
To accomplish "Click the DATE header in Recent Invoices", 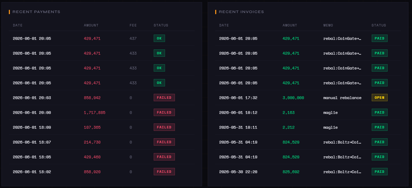I will (224, 25).
